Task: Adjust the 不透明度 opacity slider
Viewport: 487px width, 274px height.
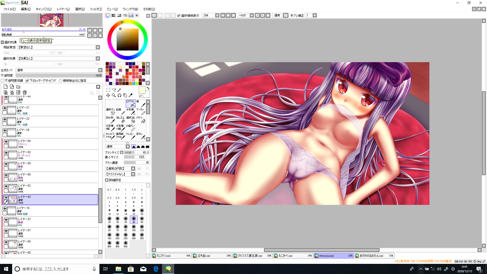Action: coord(59,76)
